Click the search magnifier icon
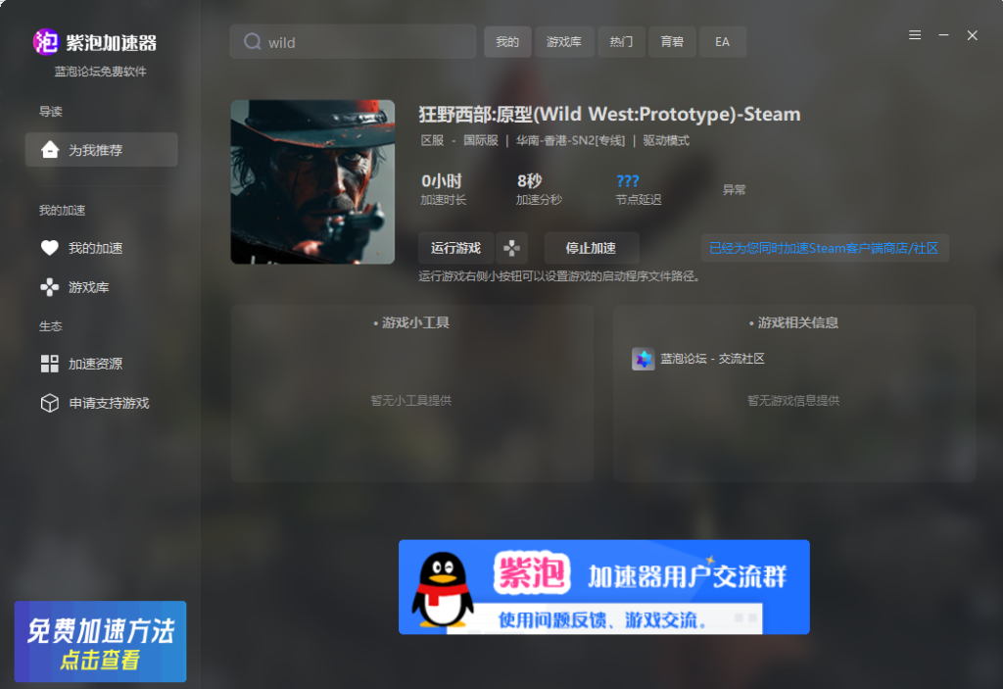1003x689 pixels. tap(252, 41)
